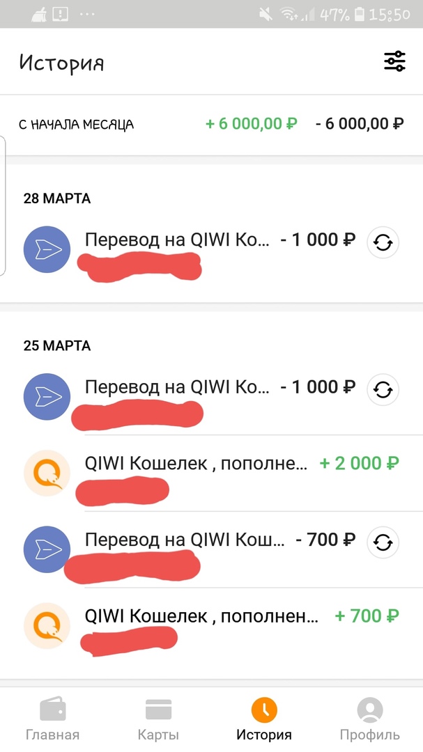Tap repeat icon for 25 March 1 000 ₽ transfer

pos(383,389)
